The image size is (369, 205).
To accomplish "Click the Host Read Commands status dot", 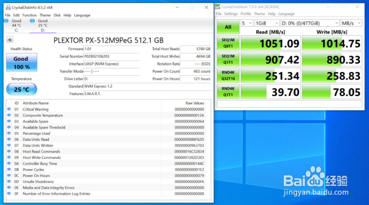I will point(9,151).
